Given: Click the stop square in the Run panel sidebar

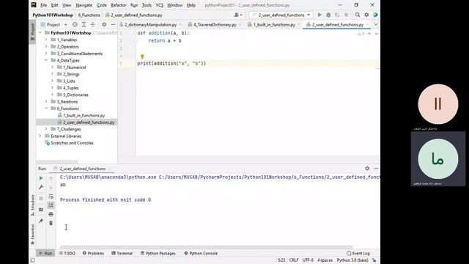Looking at the screenshot, I should 41,198.
